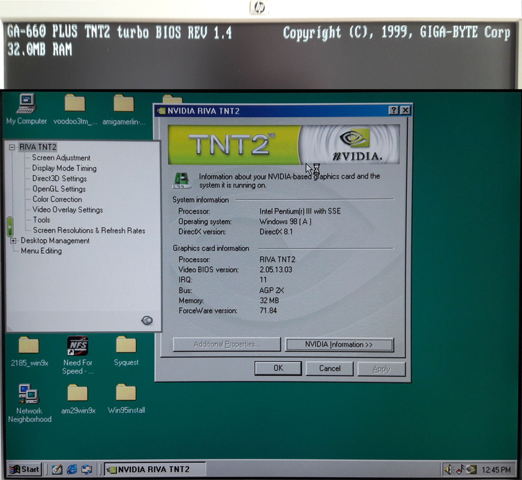Click the 12:45 PM taskbar clock
This screenshot has width=522, height=480.
point(496,470)
